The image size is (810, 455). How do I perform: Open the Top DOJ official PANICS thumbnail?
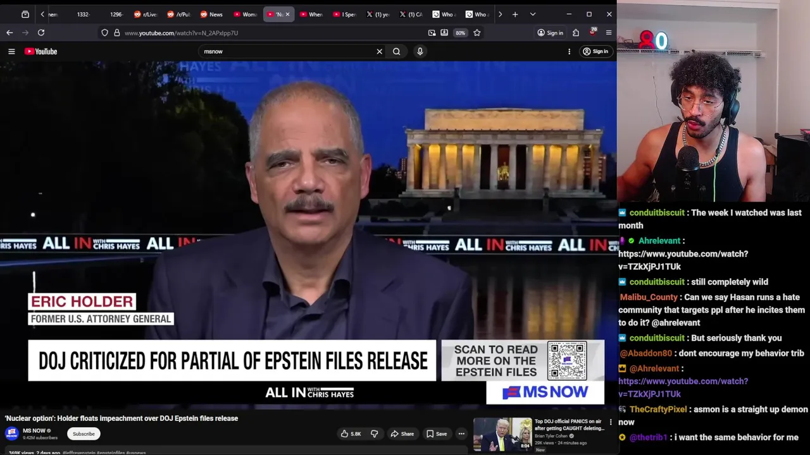(x=502, y=435)
